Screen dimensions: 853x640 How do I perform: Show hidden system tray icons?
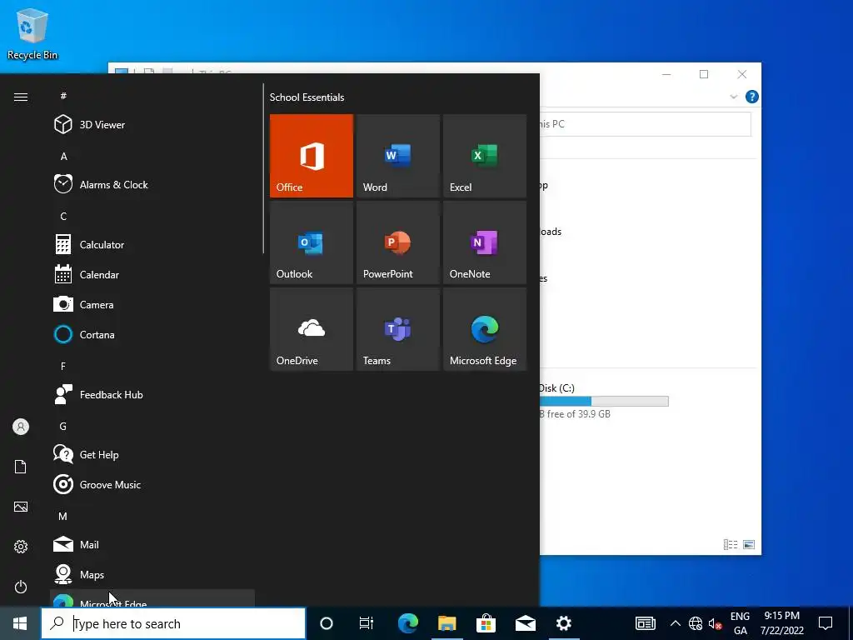pyautogui.click(x=675, y=623)
